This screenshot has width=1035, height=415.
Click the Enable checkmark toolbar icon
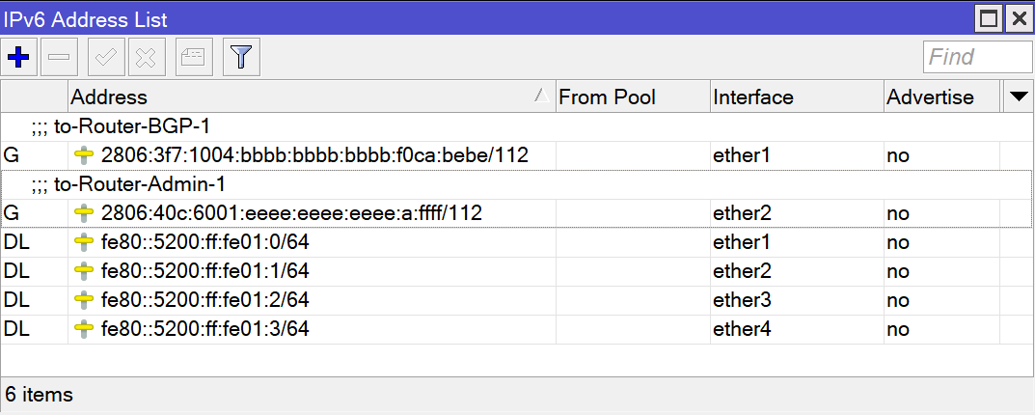106,57
